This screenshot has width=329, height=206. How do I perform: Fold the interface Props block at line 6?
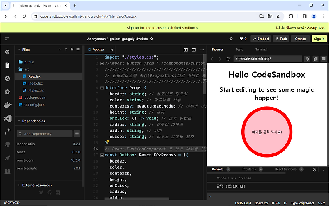click(102, 88)
